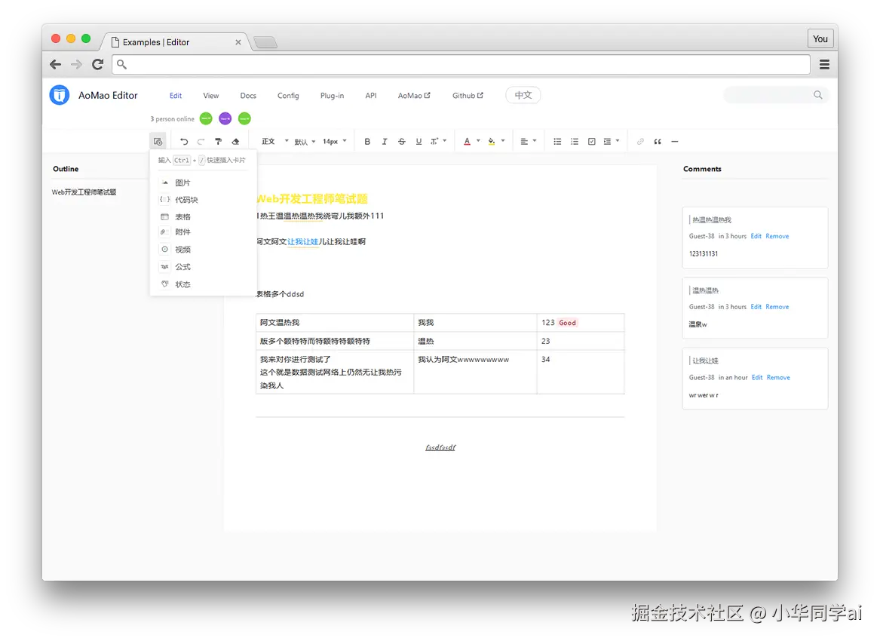Open the browser hamburger menu
Viewport: 880px width, 641px height.
pos(824,65)
